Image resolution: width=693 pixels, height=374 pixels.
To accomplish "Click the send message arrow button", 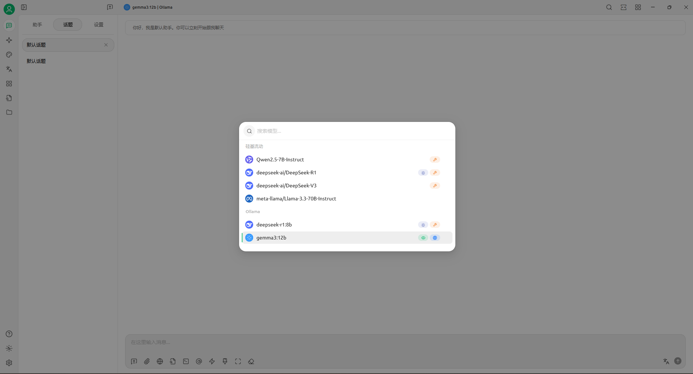I will [678, 361].
